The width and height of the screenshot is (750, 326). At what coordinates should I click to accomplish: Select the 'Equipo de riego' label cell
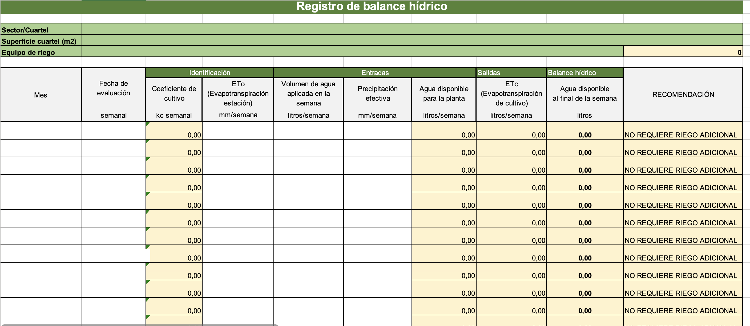point(41,51)
